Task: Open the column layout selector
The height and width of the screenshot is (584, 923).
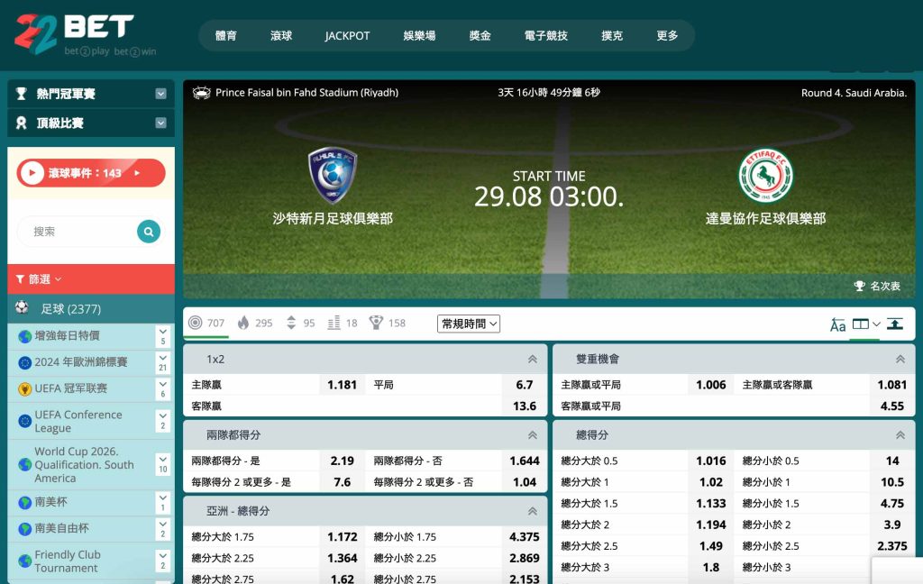Action: [866, 324]
